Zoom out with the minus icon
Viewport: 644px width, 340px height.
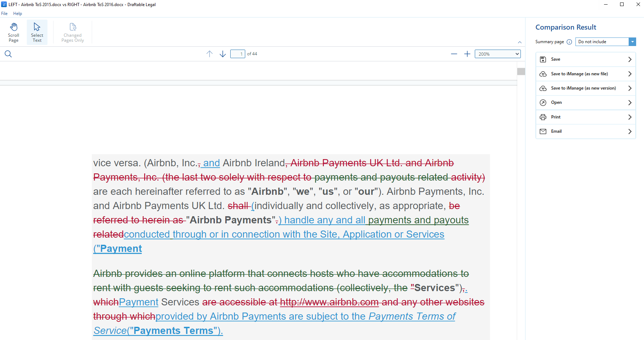click(454, 54)
